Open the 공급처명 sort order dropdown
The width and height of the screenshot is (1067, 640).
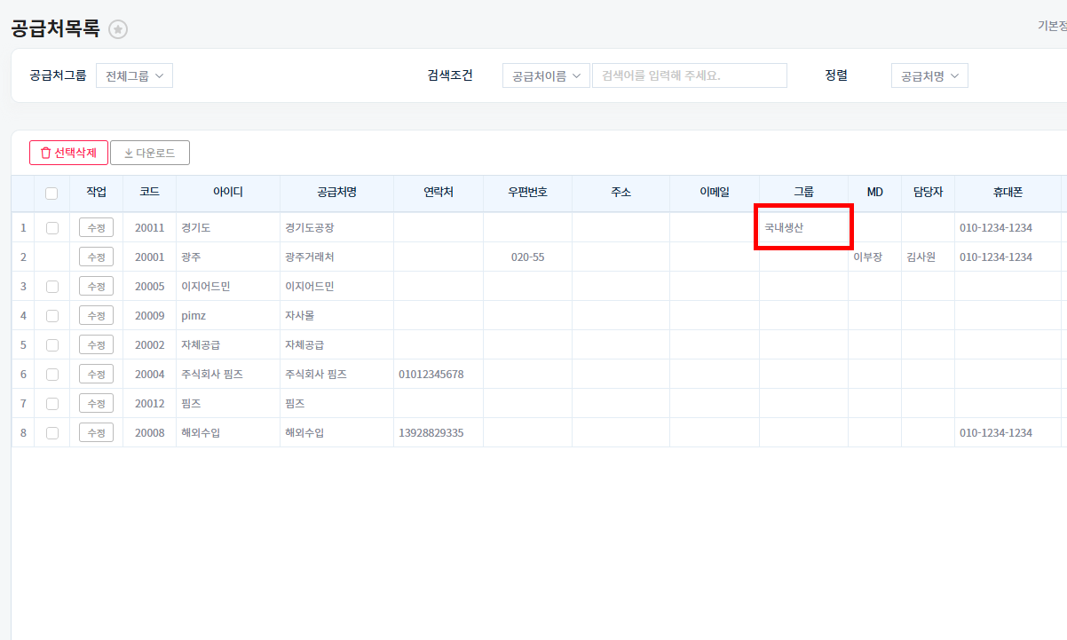tap(929, 75)
